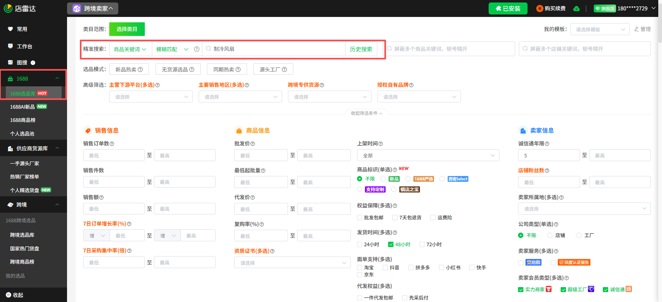The width and height of the screenshot is (662, 302).
Task: Click the 源头工厂 selection mode button
Action: [273, 69]
